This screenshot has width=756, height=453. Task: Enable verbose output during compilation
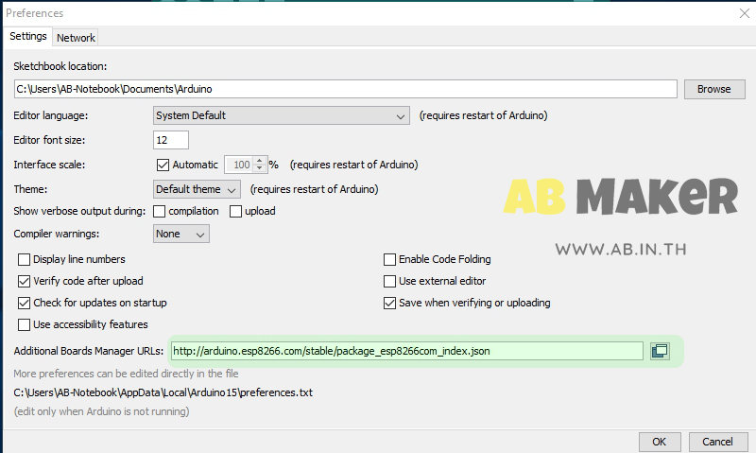click(x=159, y=211)
